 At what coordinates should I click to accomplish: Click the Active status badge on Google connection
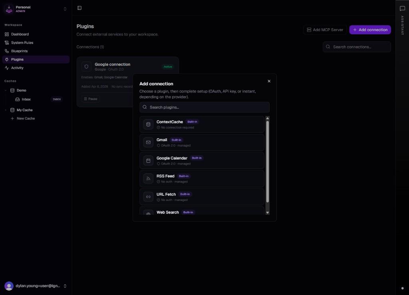pyautogui.click(x=168, y=67)
